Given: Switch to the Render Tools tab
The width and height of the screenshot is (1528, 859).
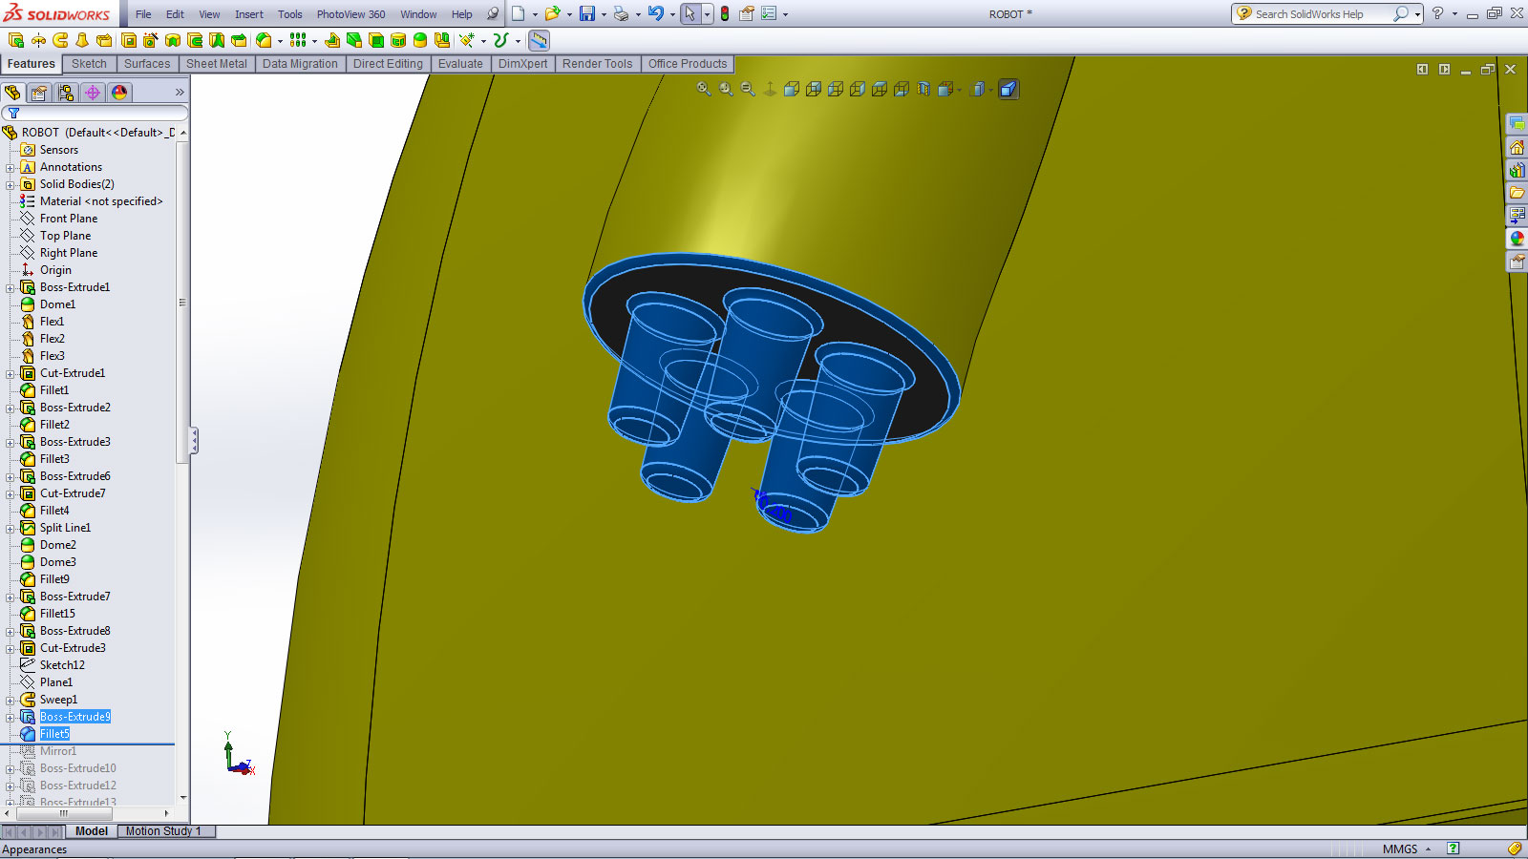Looking at the screenshot, I should click(598, 64).
